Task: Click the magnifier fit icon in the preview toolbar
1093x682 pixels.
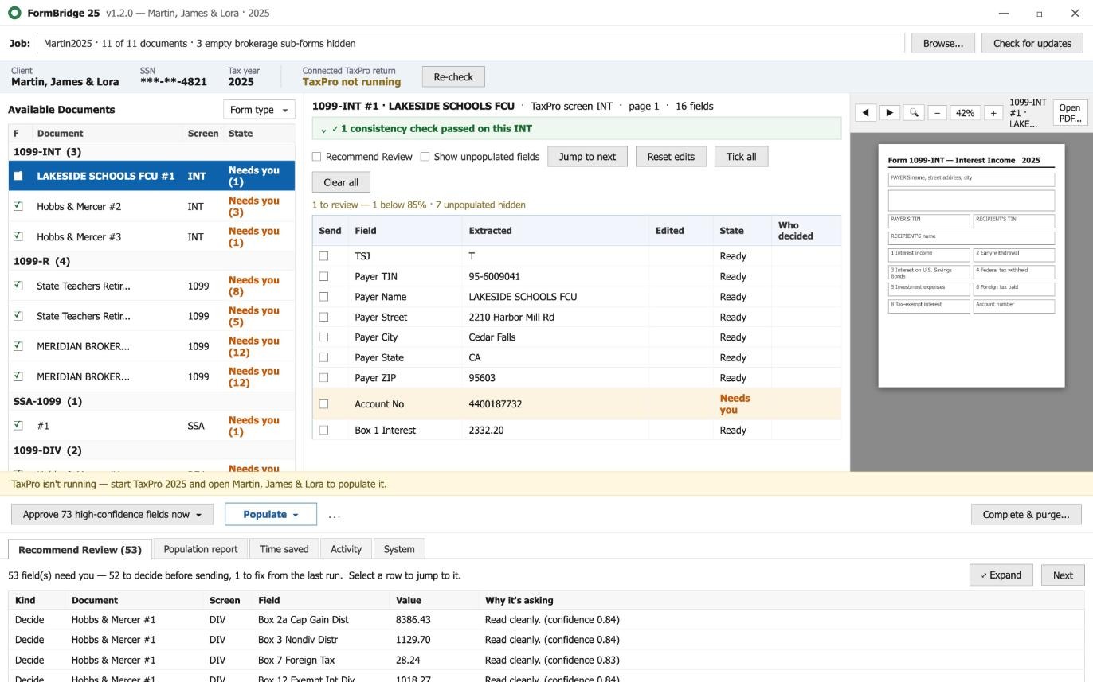Action: 914,113
